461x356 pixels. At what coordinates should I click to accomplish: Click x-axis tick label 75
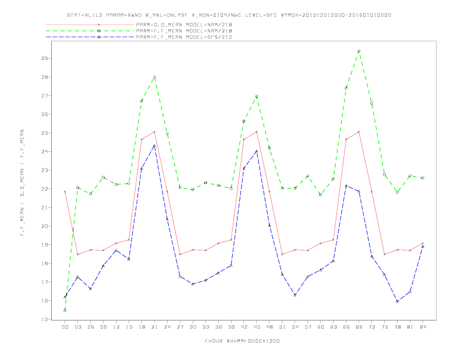pyautogui.click(x=385, y=327)
